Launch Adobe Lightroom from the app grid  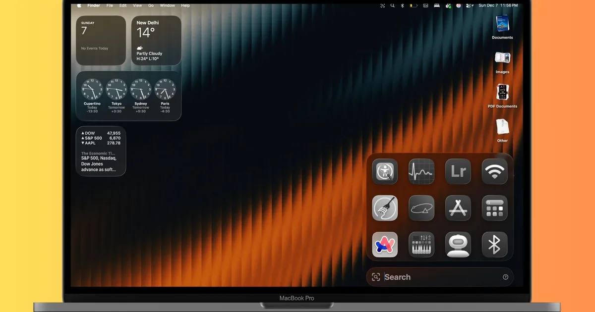[458, 171]
